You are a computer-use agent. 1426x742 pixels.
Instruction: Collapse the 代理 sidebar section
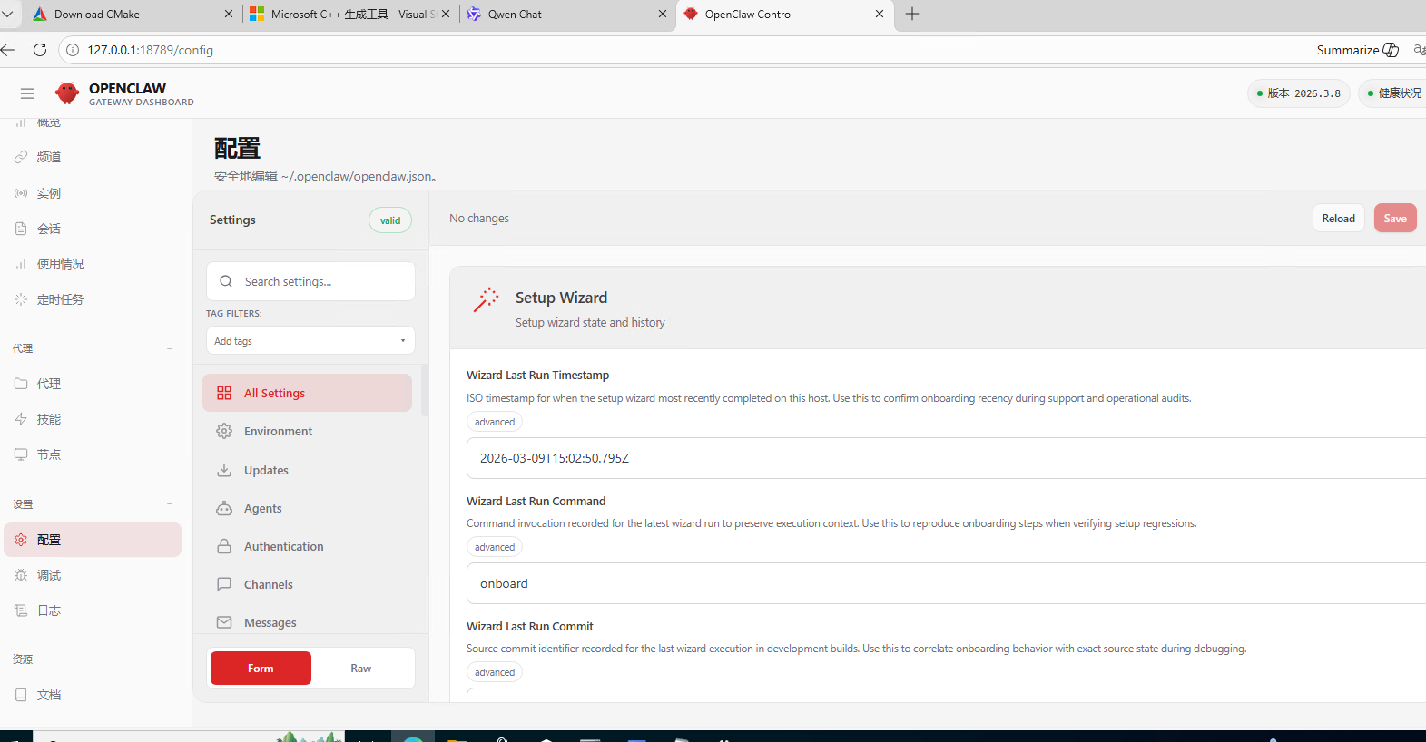click(170, 349)
